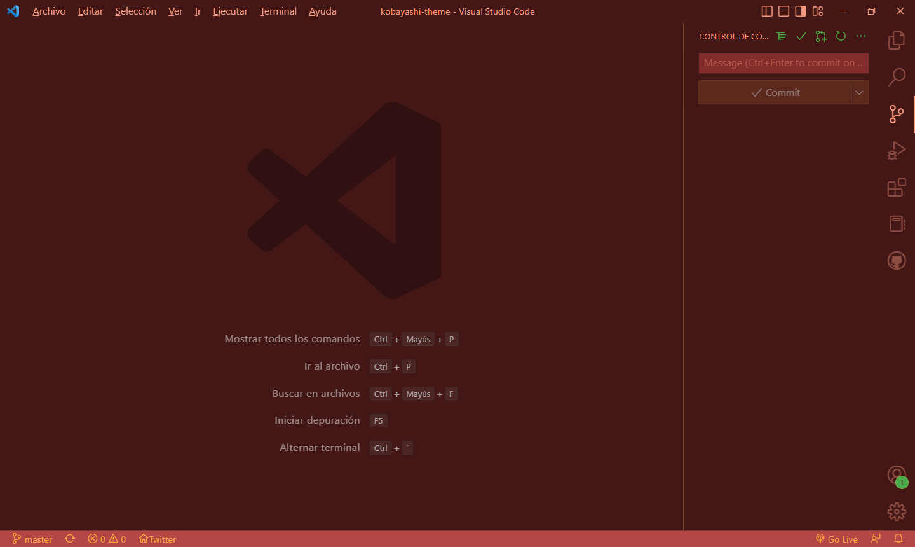Screen dimensions: 915x547
Task: Open the Terminal menu
Action: 278,11
